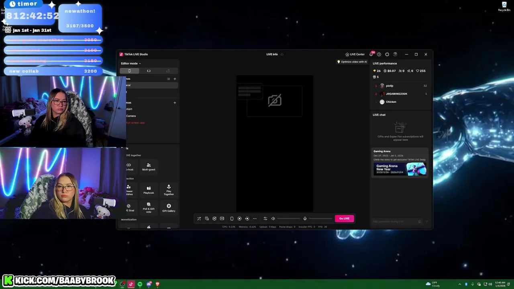This screenshot has width=514, height=289.
Task: Adjust the speaker volume slider
Action: (288, 218)
